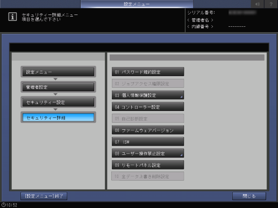The image size is (278, 208).
Task: Click the dashed 内線番号 value
Action: pos(237,27)
